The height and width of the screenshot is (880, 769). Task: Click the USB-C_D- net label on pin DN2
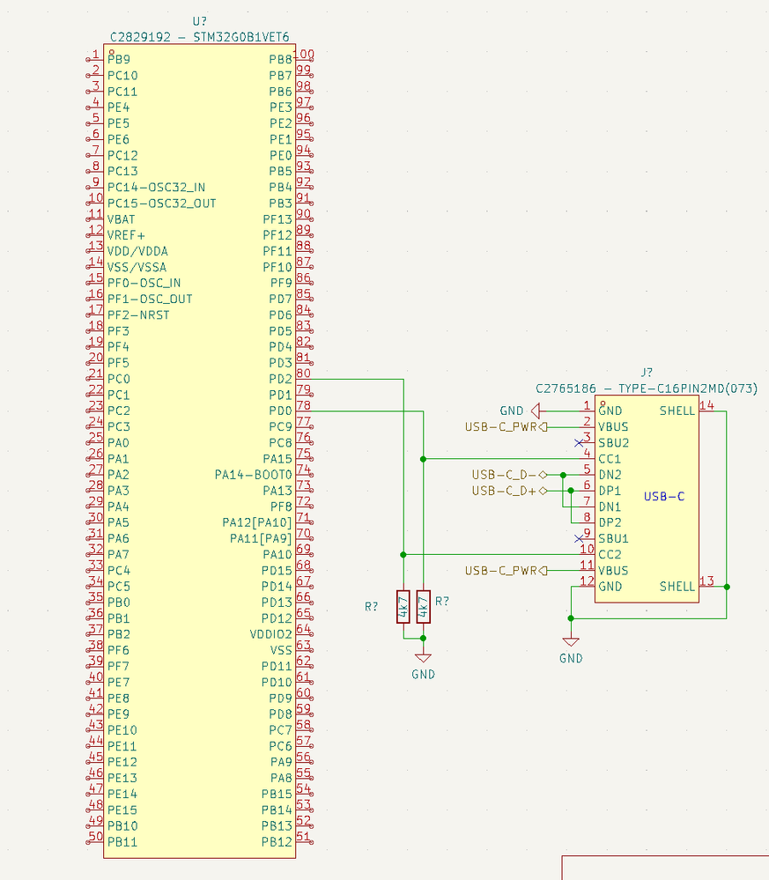click(502, 474)
